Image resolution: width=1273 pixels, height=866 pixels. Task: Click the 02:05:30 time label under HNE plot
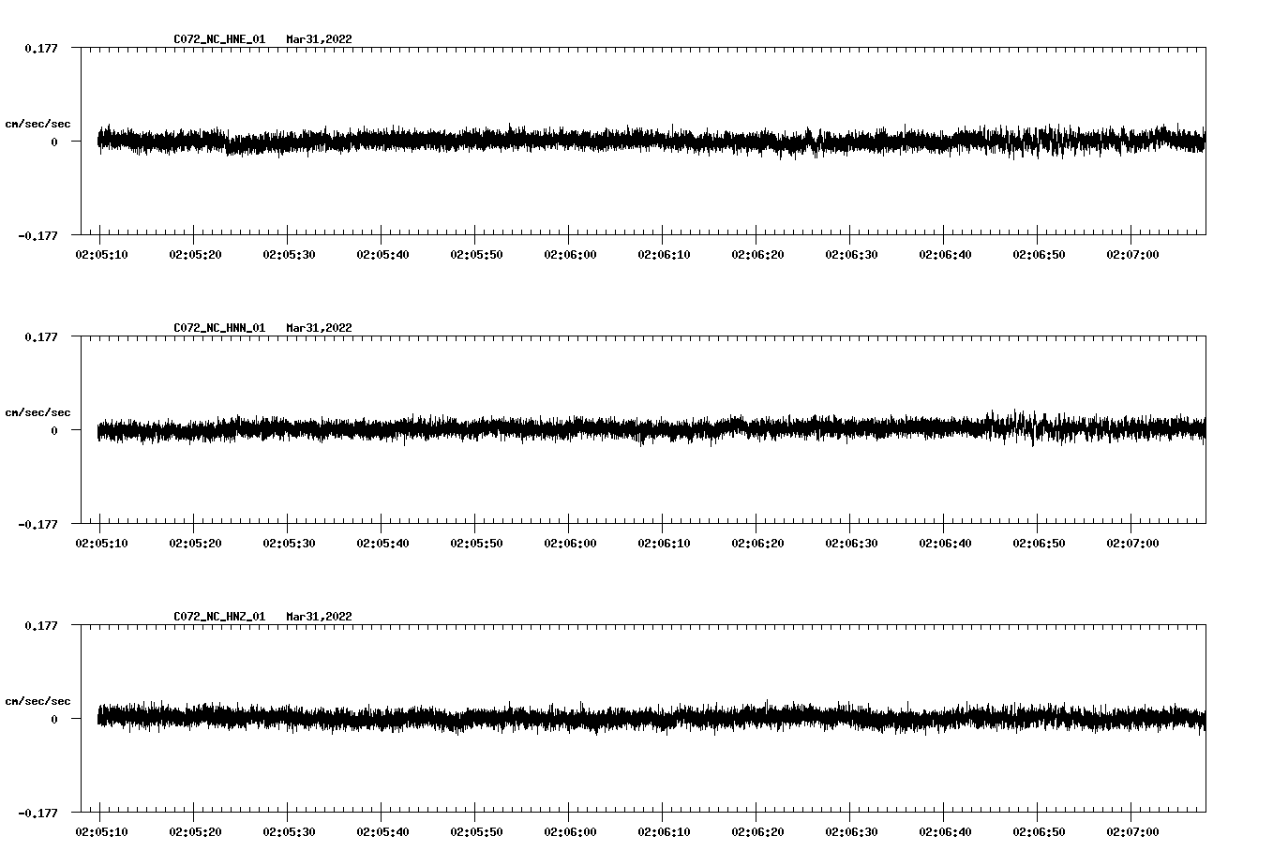290,254
